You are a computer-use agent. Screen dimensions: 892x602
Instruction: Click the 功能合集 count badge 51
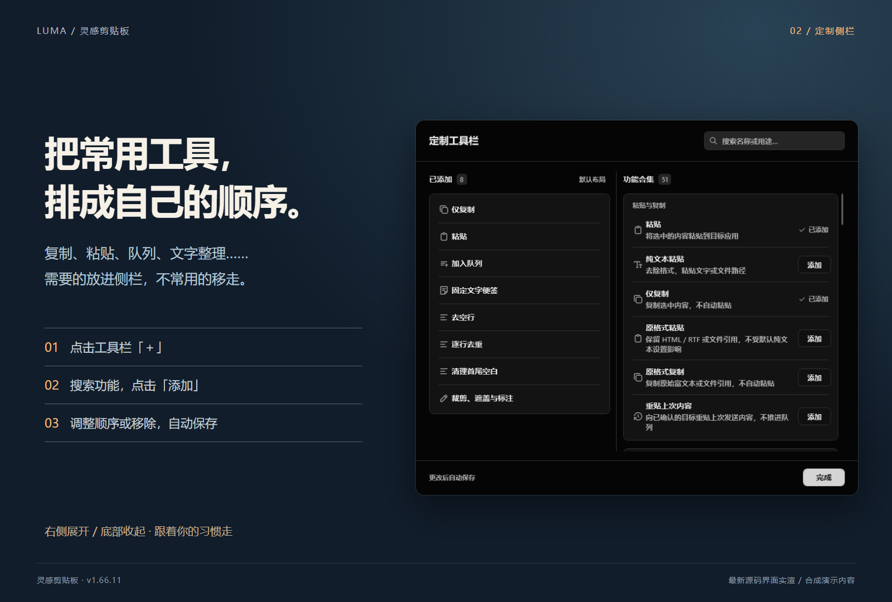tap(665, 179)
